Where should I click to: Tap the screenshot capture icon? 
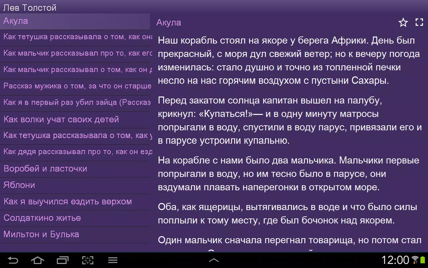pyautogui.click(x=88, y=260)
